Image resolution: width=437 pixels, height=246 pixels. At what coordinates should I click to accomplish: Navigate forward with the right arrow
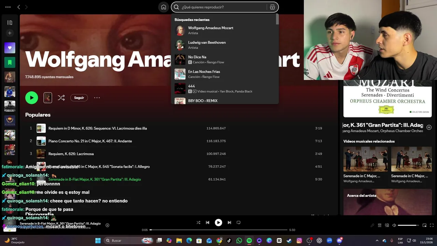(26, 7)
